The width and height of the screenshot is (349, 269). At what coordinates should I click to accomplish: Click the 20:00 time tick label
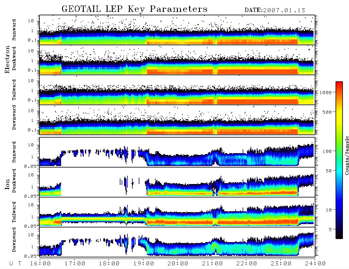coord(178,263)
